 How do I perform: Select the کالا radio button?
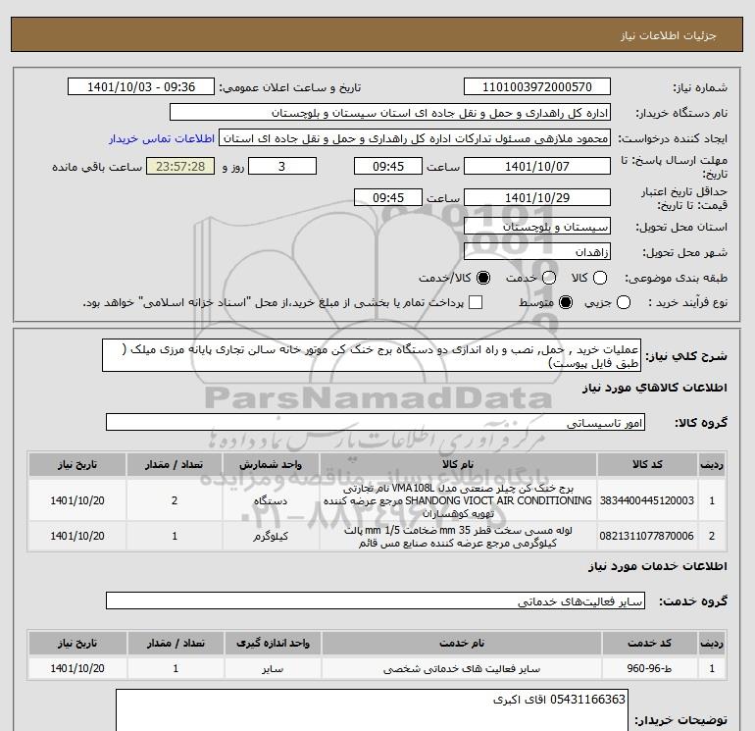click(x=600, y=278)
